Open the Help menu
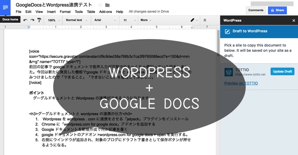Viewport: 298px width, 155px height. 120,11
